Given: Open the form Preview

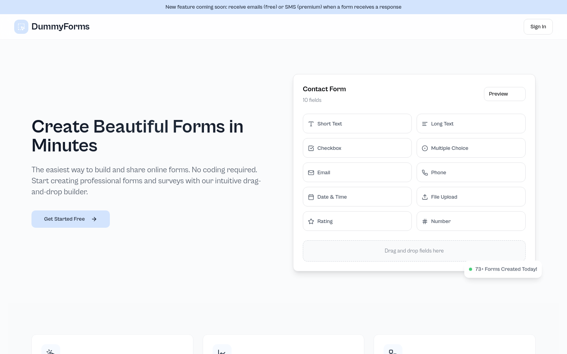Looking at the screenshot, I should coord(505,94).
